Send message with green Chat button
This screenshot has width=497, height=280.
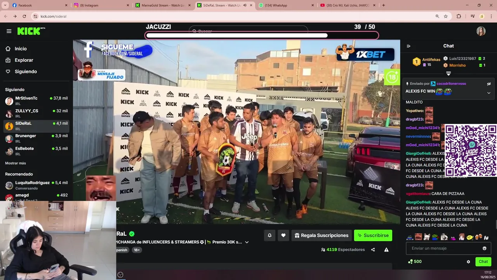(483, 262)
